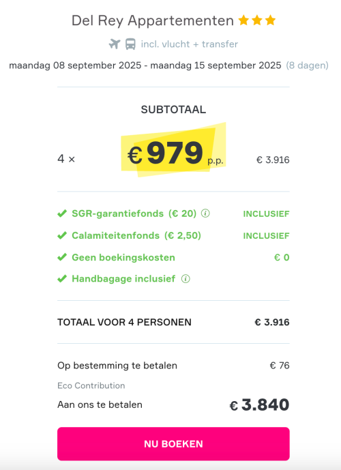Click the TOTAAL VOOR 4 PERSONEN row

[x=173, y=322]
